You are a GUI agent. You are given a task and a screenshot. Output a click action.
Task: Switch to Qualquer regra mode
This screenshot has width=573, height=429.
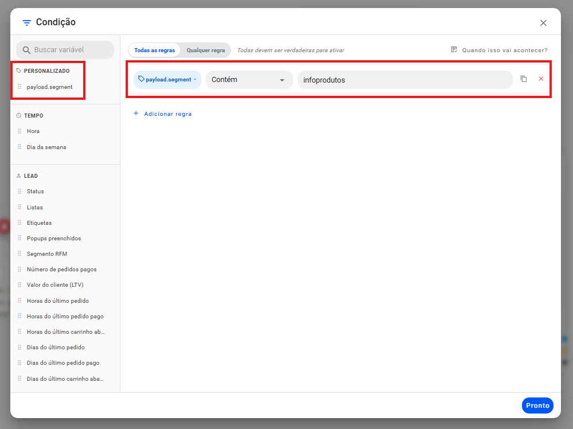206,50
